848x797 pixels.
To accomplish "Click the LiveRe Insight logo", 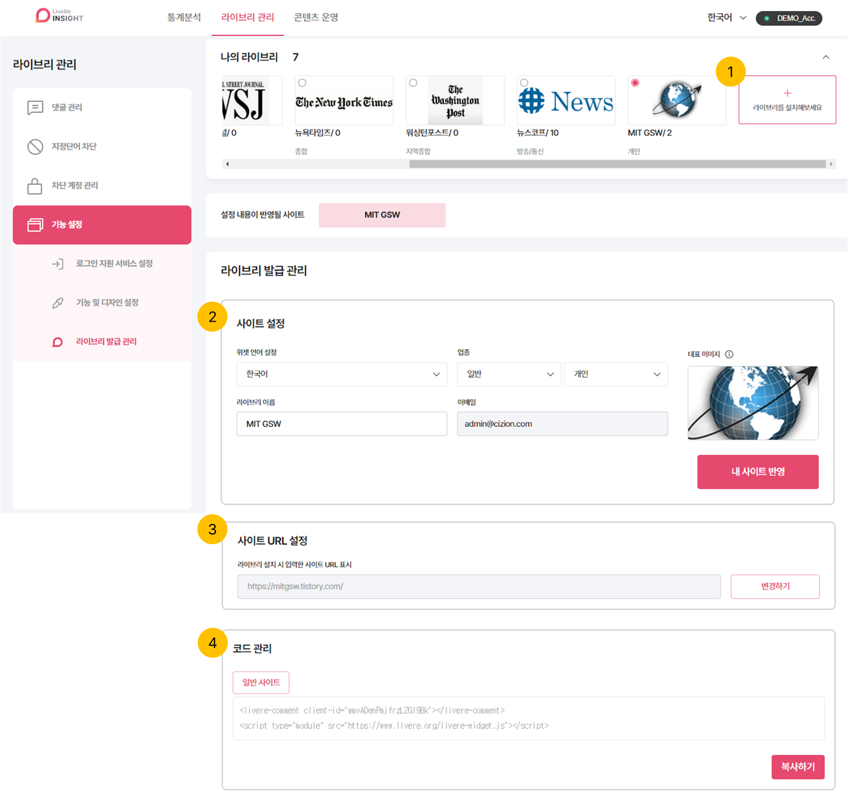I will coord(59,16).
